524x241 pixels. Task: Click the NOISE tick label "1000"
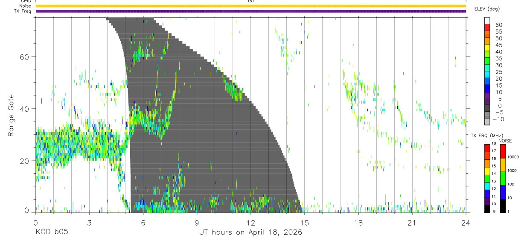click(512, 170)
